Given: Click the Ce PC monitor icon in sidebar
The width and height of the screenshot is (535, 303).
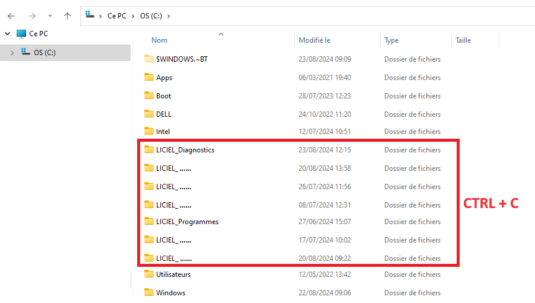Looking at the screenshot, I should point(21,34).
